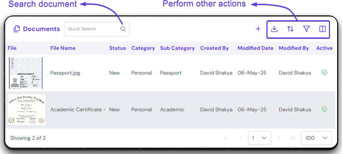This screenshot has width=342, height=154.
Task: Click the Documents title icon
Action: point(16,29)
